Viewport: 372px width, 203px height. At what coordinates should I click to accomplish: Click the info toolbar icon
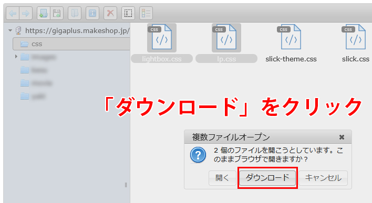pyautogui.click(x=92, y=13)
